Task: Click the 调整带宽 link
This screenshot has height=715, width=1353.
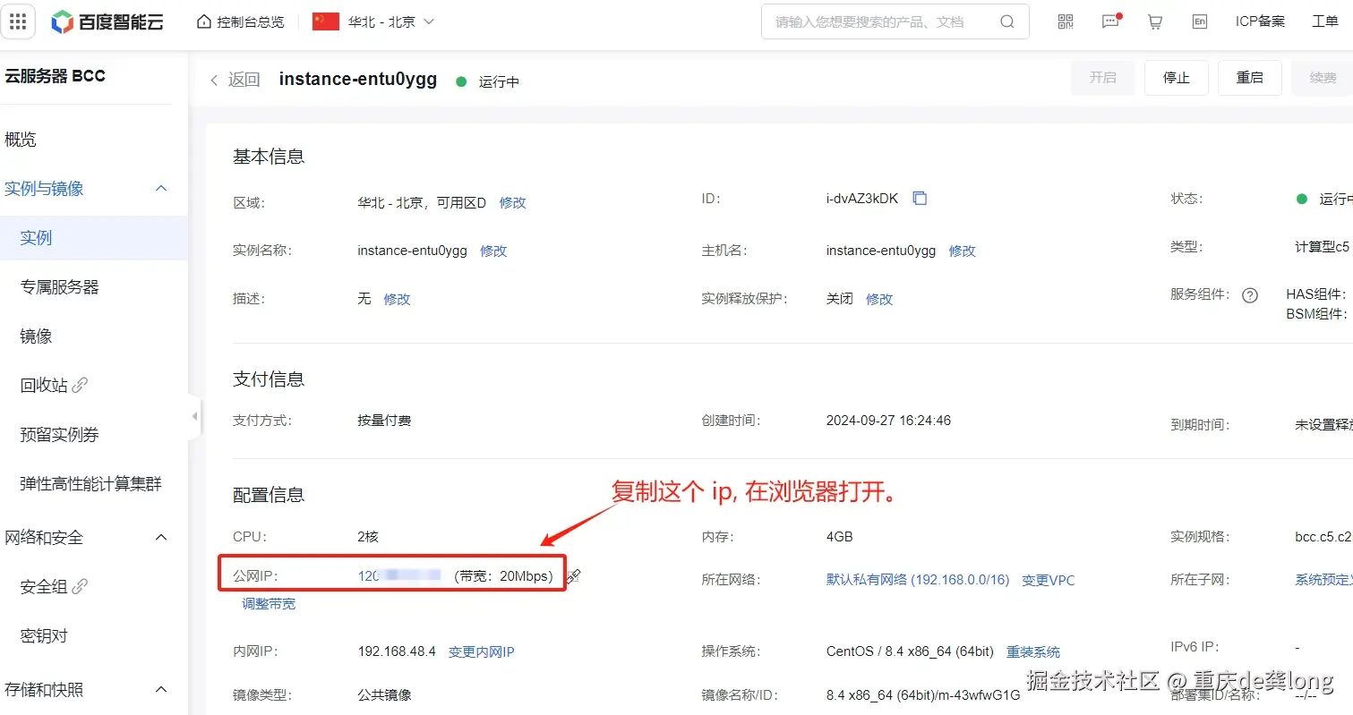Action: (x=269, y=603)
